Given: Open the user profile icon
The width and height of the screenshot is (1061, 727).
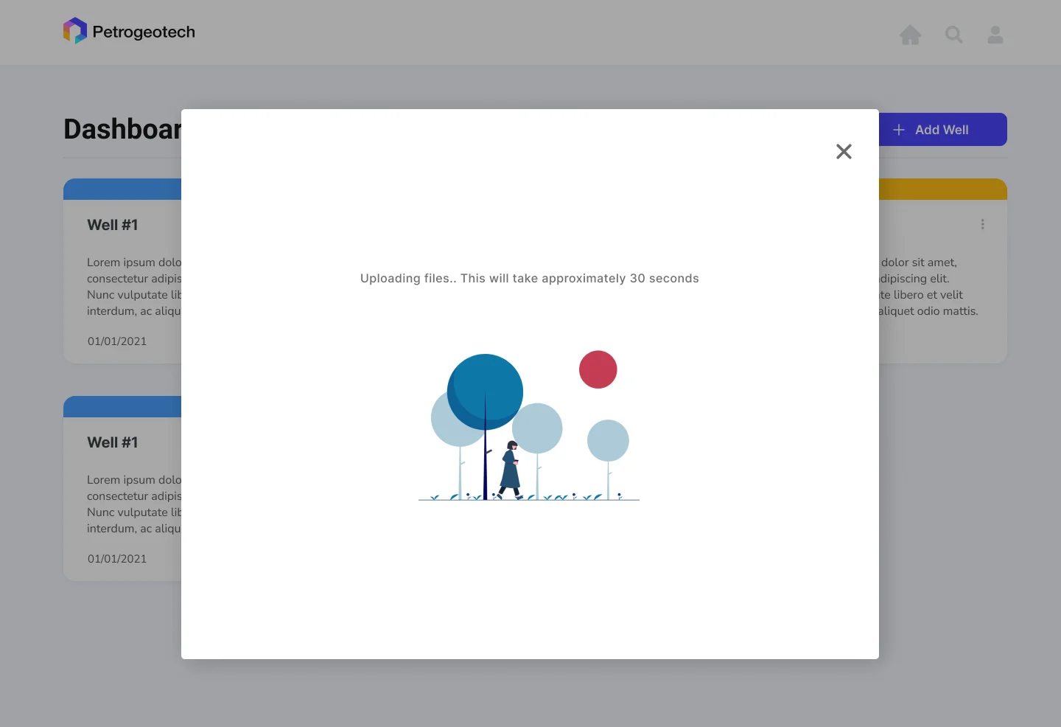Looking at the screenshot, I should [995, 35].
